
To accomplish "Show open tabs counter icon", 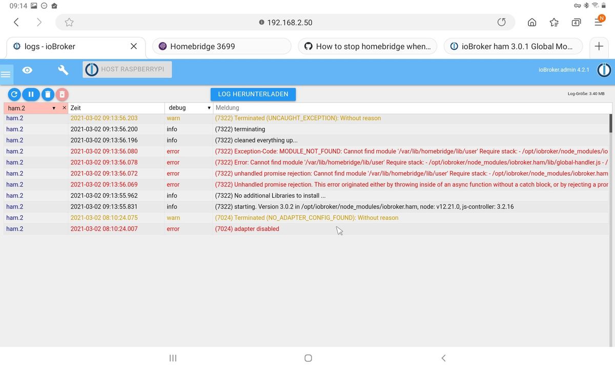I will click(x=576, y=22).
